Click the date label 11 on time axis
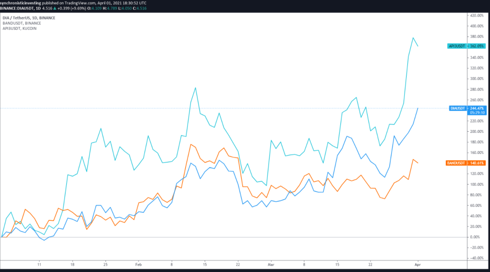490x272 pixels. tap(39, 264)
